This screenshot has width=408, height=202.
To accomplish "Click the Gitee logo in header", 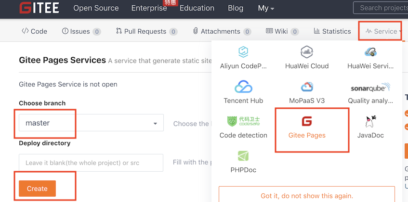I will pyautogui.click(x=40, y=8).
